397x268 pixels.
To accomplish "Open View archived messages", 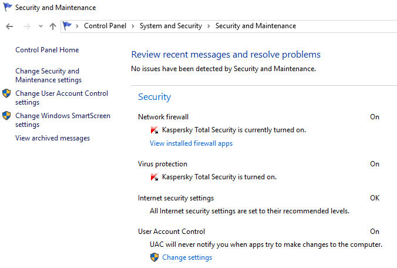I will (x=52, y=138).
